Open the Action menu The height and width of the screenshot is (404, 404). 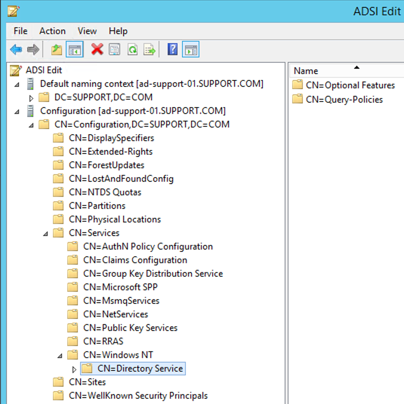tap(52, 31)
